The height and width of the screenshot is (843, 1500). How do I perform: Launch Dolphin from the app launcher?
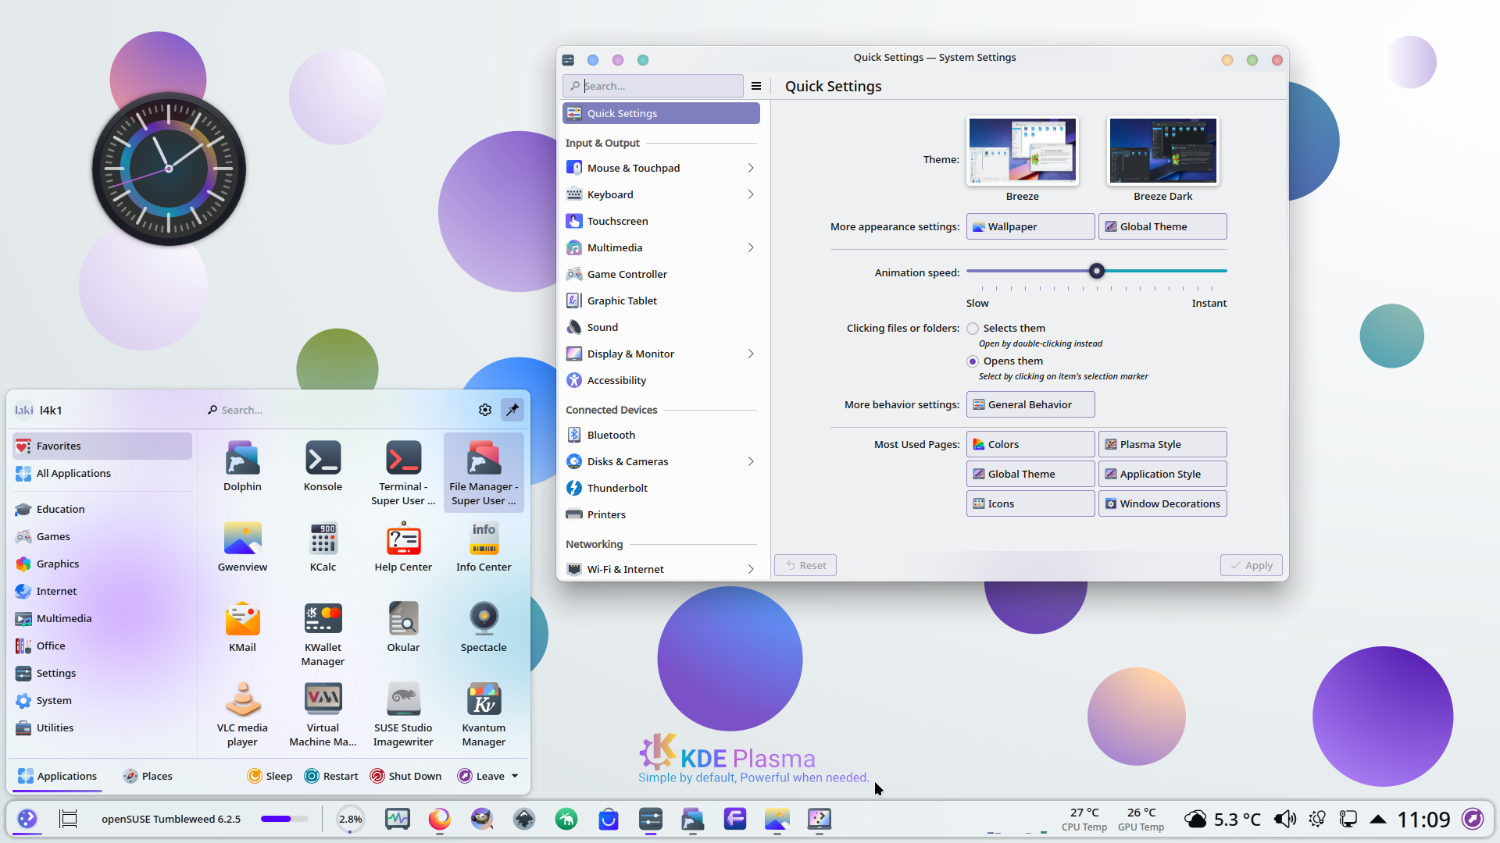pos(242,467)
